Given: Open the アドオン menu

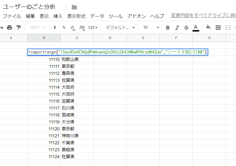Looking at the screenshot, I should click(136, 16).
